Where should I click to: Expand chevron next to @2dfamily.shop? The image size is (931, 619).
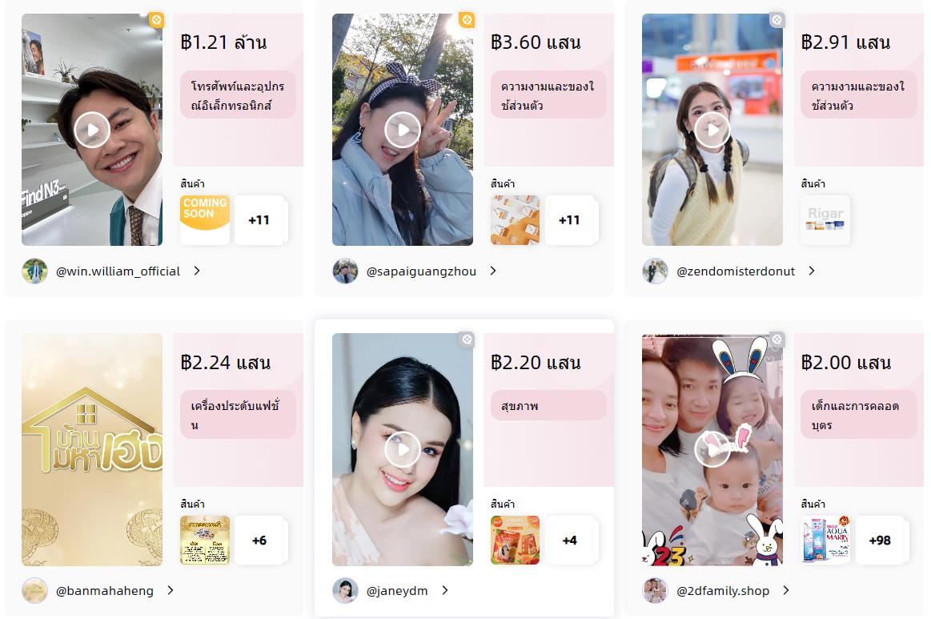point(786,590)
